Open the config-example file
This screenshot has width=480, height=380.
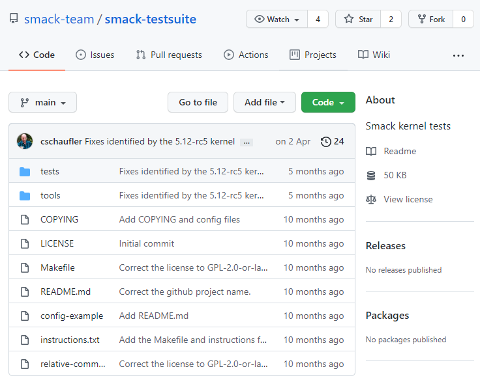tap(72, 316)
